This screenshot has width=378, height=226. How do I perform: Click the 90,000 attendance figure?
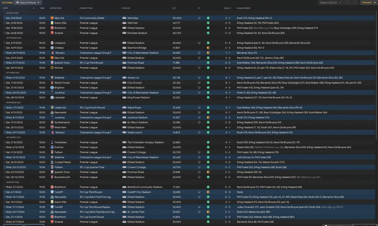pyautogui.click(x=177, y=18)
